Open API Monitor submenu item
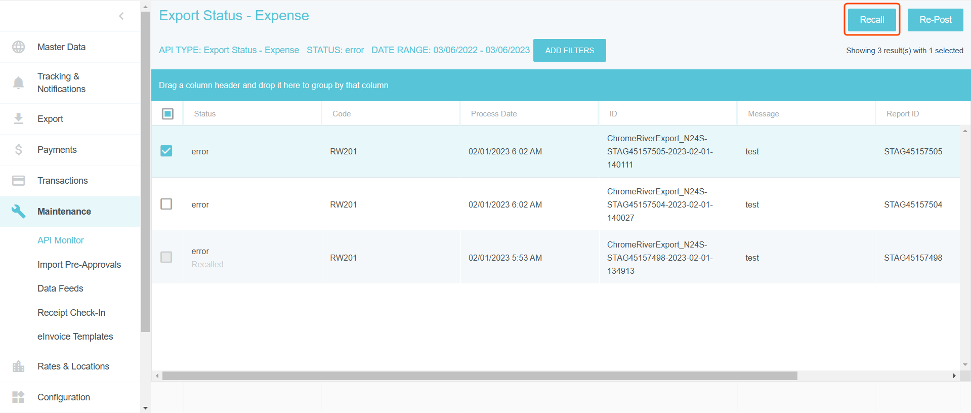 point(61,240)
